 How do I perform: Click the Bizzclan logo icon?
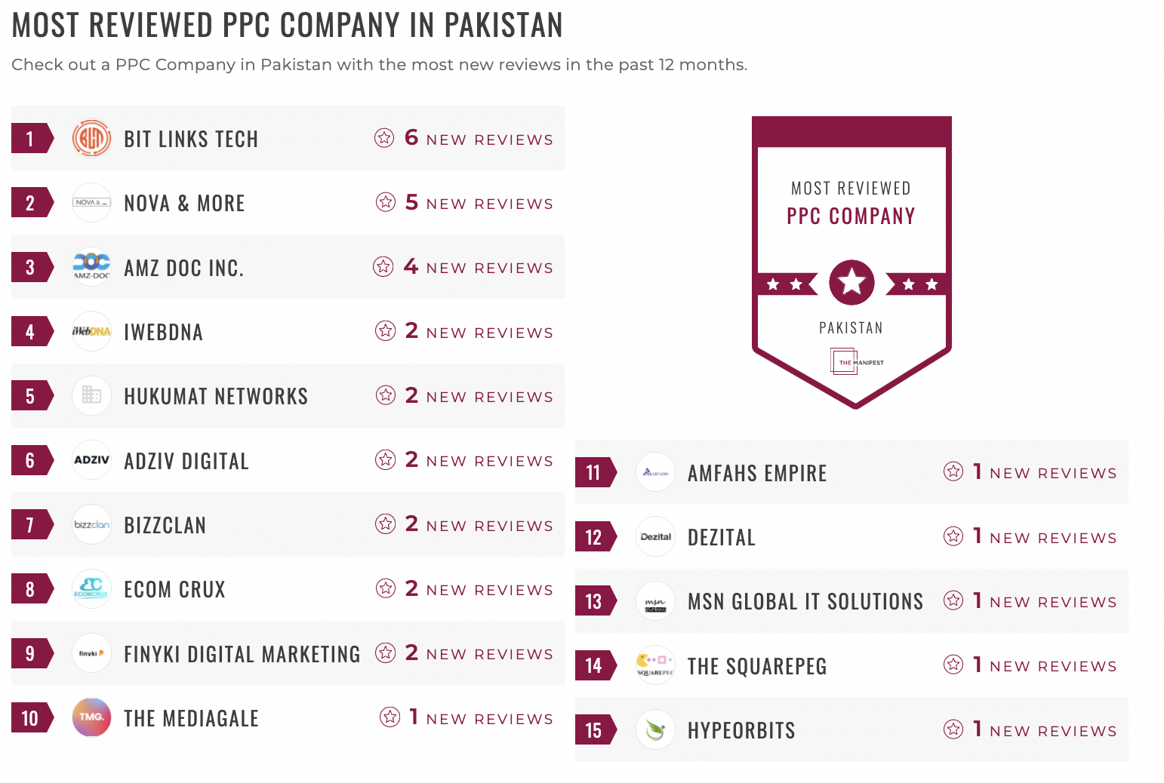coord(91,524)
